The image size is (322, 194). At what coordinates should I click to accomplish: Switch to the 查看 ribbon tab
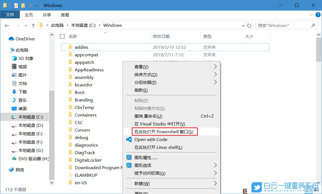(64, 15)
